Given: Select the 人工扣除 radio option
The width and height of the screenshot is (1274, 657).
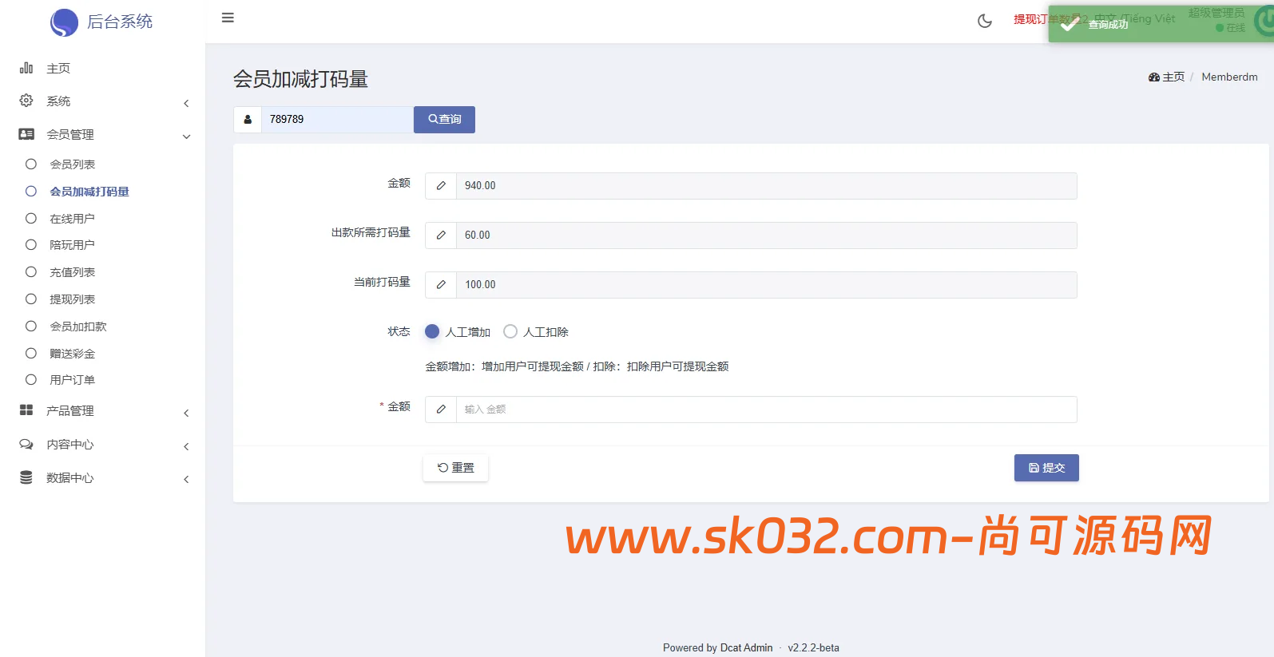Looking at the screenshot, I should pos(510,331).
